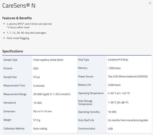
Task: Select the USB communication value
Action: pyautogui.click(x=110, y=128)
